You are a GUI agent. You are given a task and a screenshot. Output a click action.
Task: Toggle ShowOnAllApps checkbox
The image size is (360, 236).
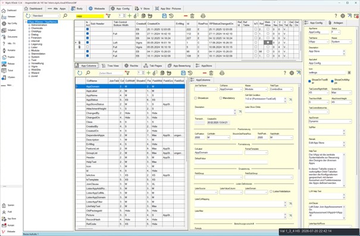[x=332, y=81]
